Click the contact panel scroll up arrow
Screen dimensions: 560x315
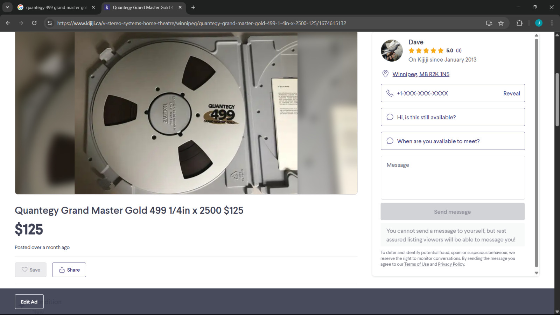(536, 35)
